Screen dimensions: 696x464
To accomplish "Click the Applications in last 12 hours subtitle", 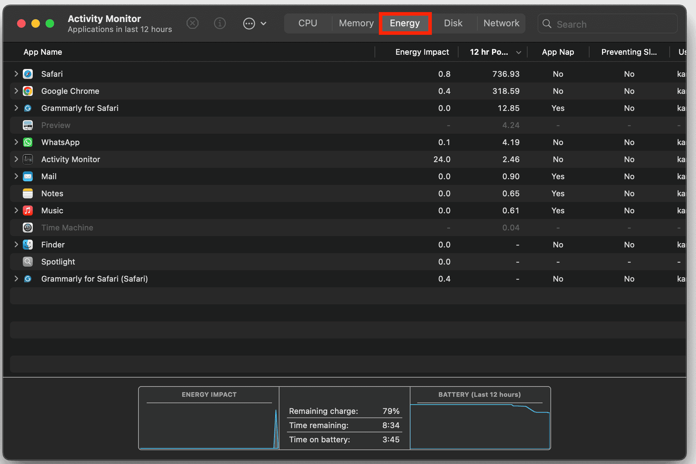I will [x=120, y=30].
